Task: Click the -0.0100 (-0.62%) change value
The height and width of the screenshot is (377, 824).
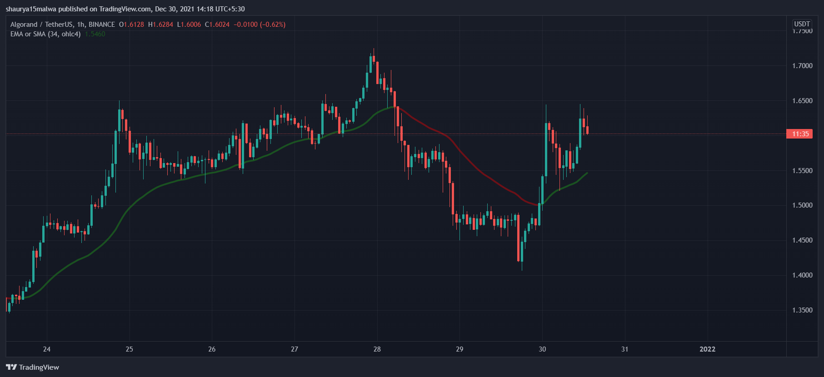Action: (x=260, y=25)
